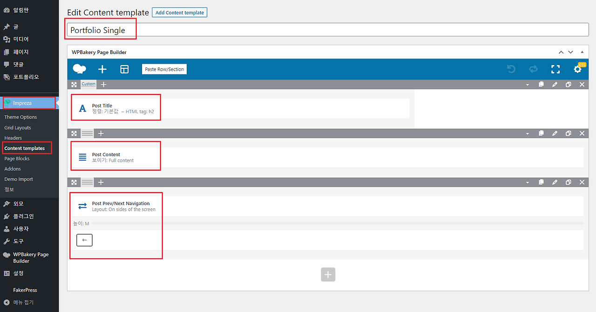Clone the Post Title row
The width and height of the screenshot is (596, 312).
pos(568,85)
